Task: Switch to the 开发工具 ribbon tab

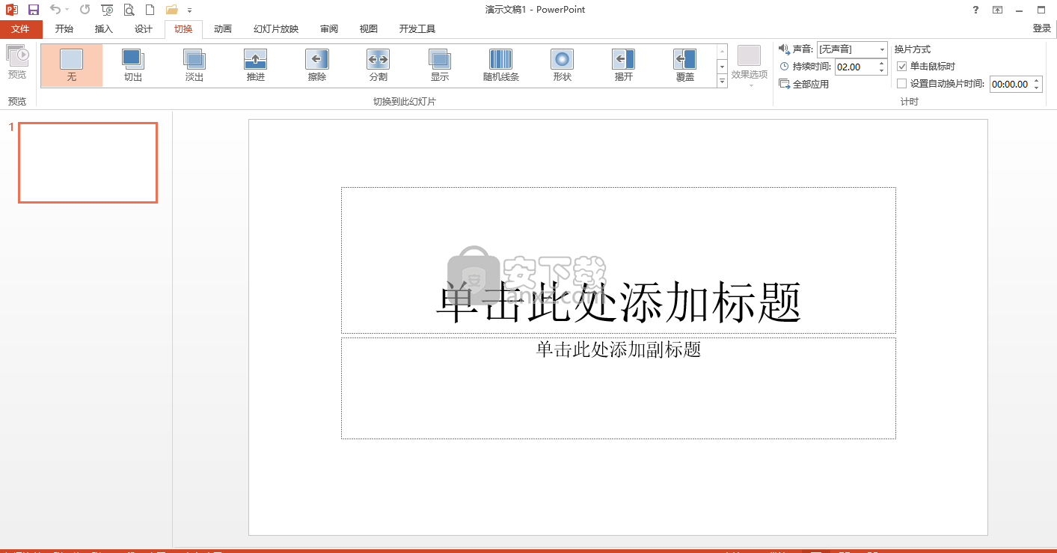Action: [x=417, y=29]
